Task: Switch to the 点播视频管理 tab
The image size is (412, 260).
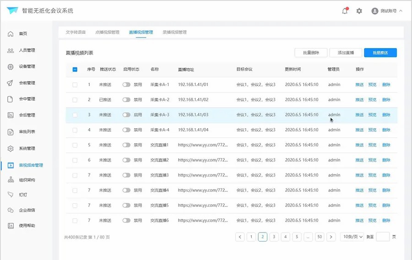Action: tap(107, 32)
